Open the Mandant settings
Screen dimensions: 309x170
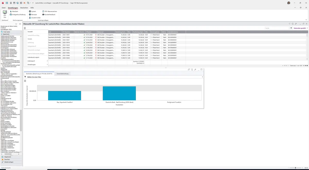14,12
